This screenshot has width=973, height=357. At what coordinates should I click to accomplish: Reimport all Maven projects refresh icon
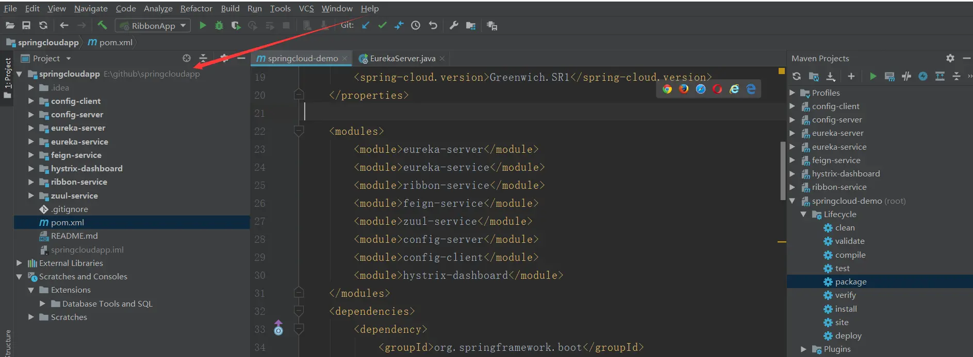pos(797,76)
